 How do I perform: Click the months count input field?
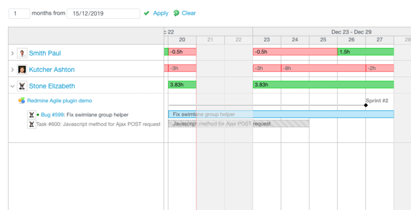(x=19, y=13)
